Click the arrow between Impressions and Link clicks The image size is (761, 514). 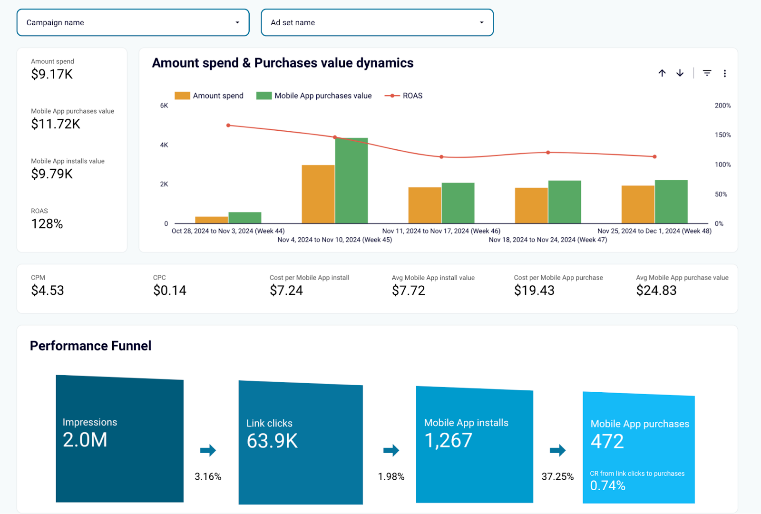(x=208, y=451)
